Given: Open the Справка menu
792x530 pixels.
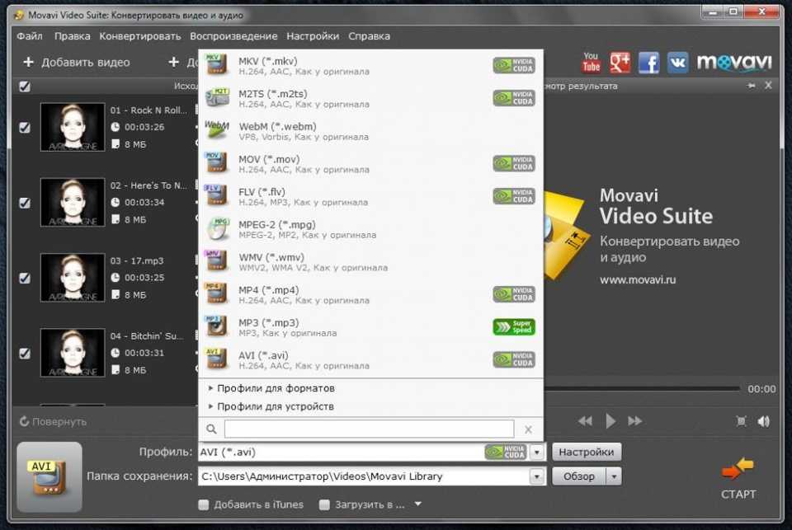Looking at the screenshot, I should pos(370,36).
